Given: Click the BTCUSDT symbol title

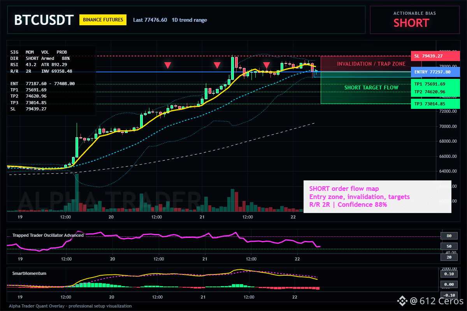Looking at the screenshot, I should [x=44, y=20].
